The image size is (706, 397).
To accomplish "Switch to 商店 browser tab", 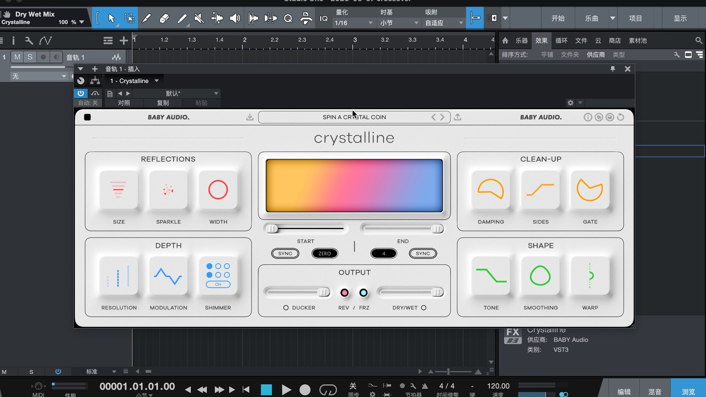I will coord(615,40).
